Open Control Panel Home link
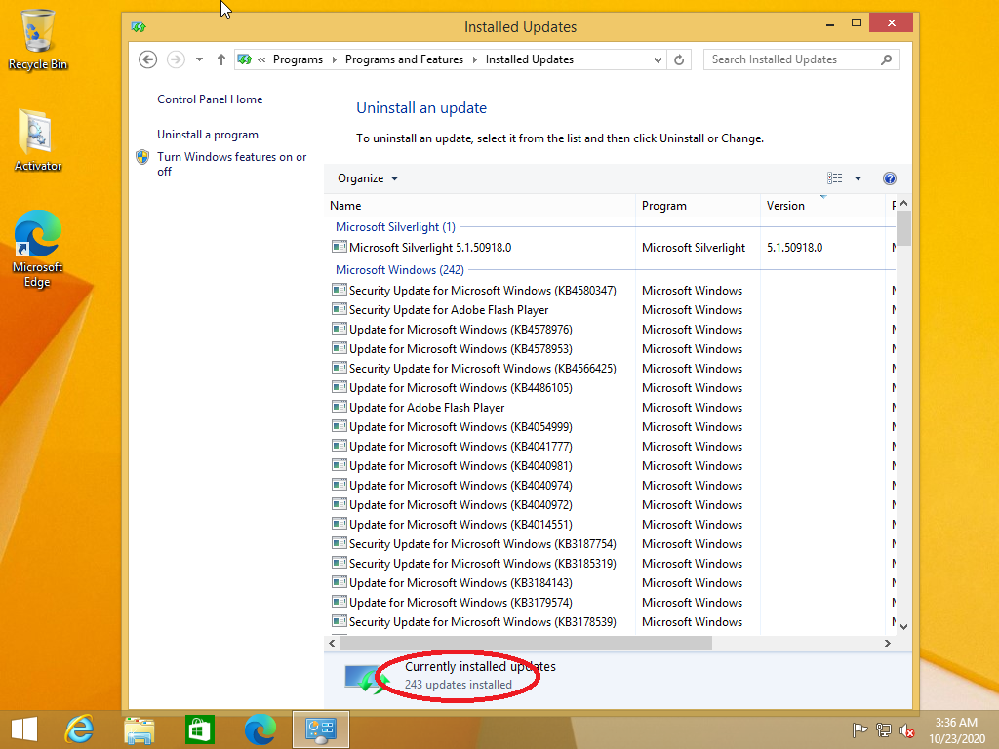The height and width of the screenshot is (749, 999). [210, 99]
